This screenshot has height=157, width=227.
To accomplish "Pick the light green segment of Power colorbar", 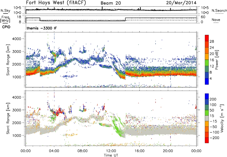I will point(207,63).
